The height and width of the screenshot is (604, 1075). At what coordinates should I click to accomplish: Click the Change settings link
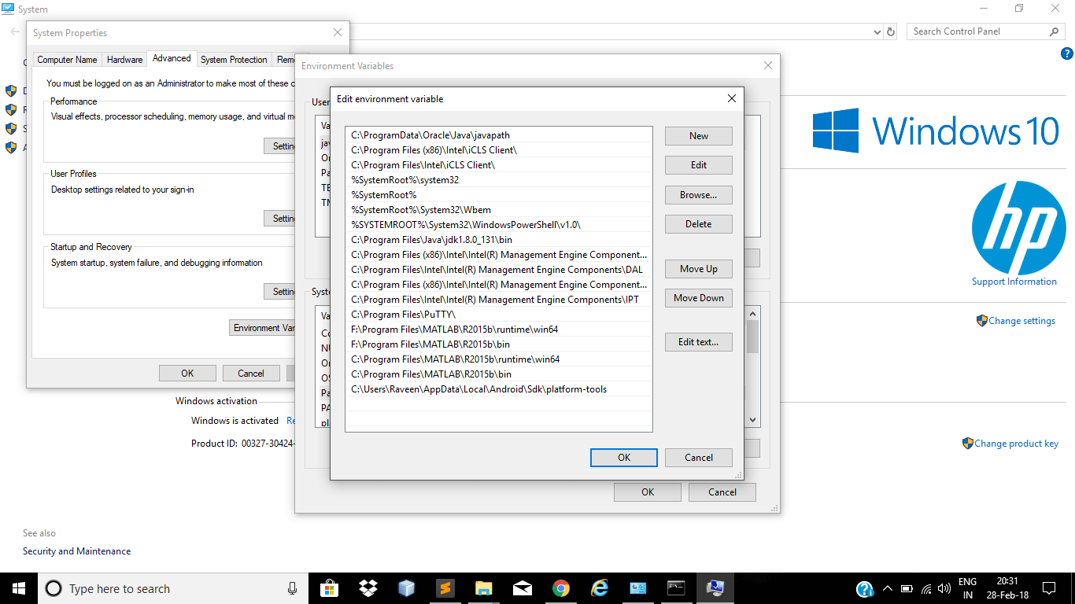1022,321
